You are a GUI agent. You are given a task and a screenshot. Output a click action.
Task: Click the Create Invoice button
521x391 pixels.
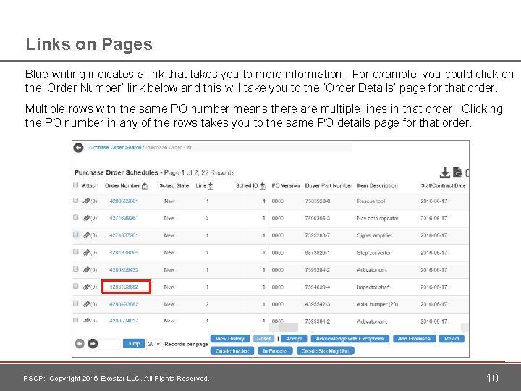(232, 350)
